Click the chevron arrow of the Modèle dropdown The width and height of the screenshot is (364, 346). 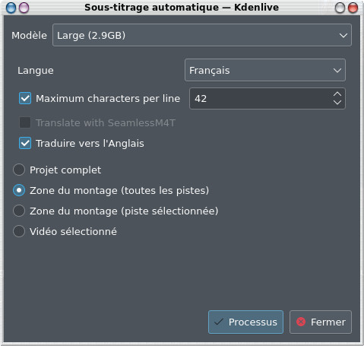tap(343, 36)
